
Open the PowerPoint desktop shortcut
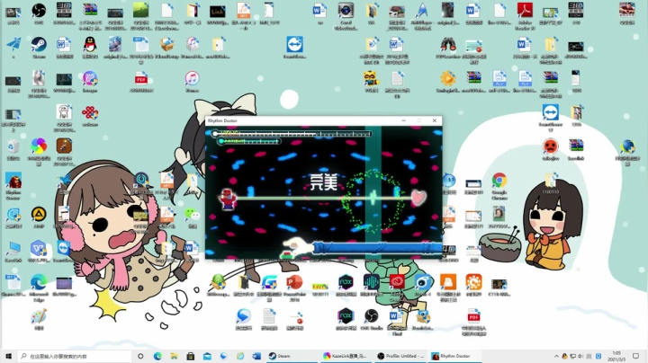tap(294, 282)
